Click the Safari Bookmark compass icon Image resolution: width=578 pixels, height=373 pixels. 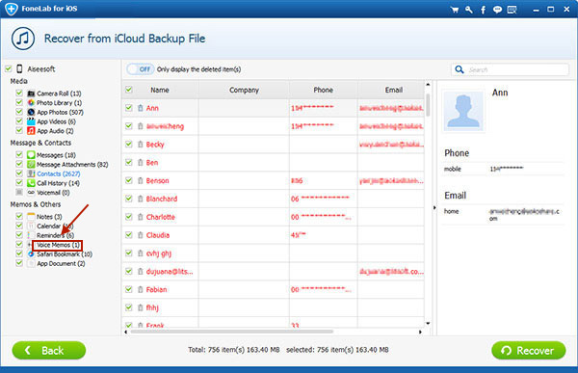tap(31, 254)
